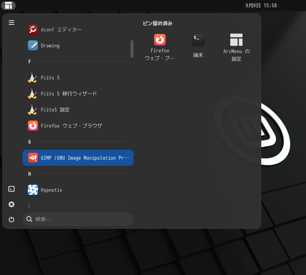Click the G section header
The height and width of the screenshot is (275, 306).
(29, 142)
